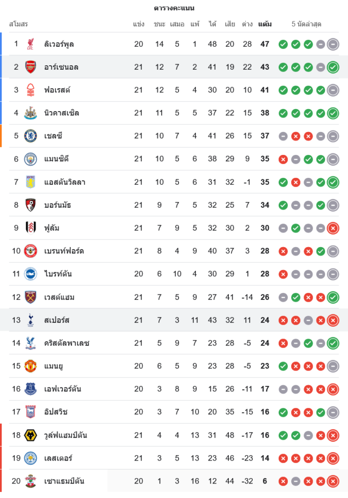Click the Manchester United crest icon
348x498 pixels.
coord(31,366)
